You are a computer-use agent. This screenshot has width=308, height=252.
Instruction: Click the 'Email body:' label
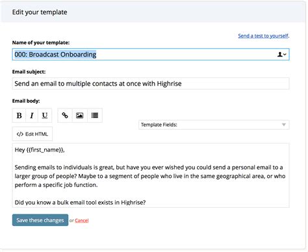(x=26, y=101)
